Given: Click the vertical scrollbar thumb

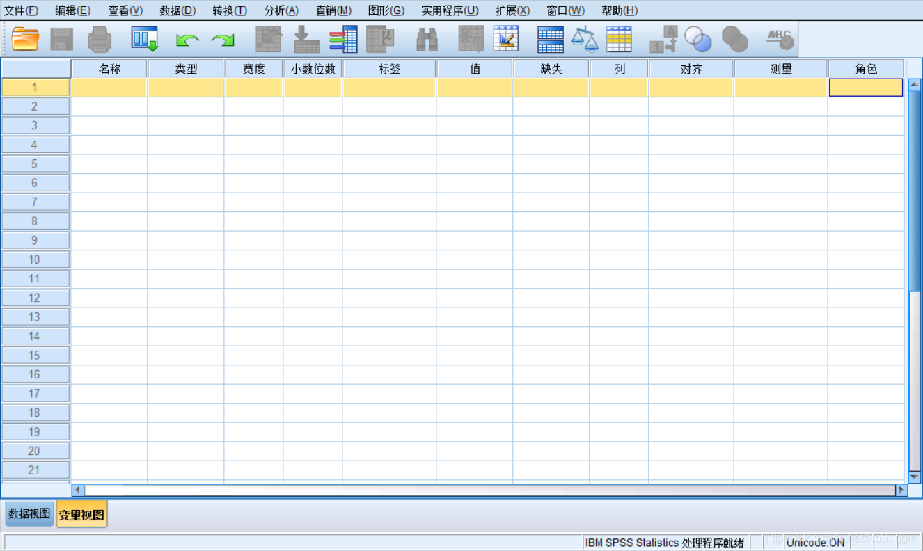Looking at the screenshot, I should [915, 190].
